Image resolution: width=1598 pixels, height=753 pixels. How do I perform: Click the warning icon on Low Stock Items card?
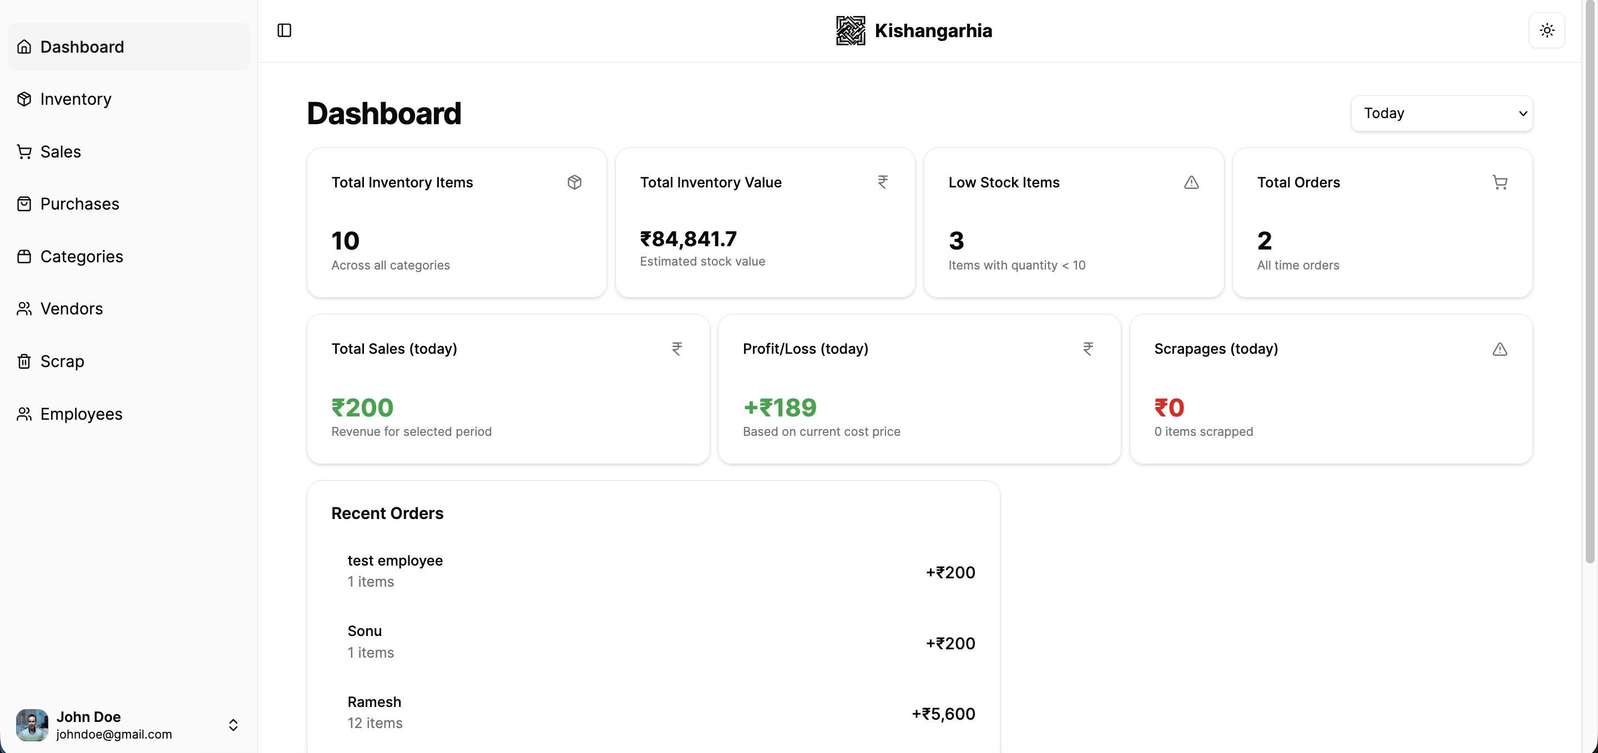(x=1191, y=182)
